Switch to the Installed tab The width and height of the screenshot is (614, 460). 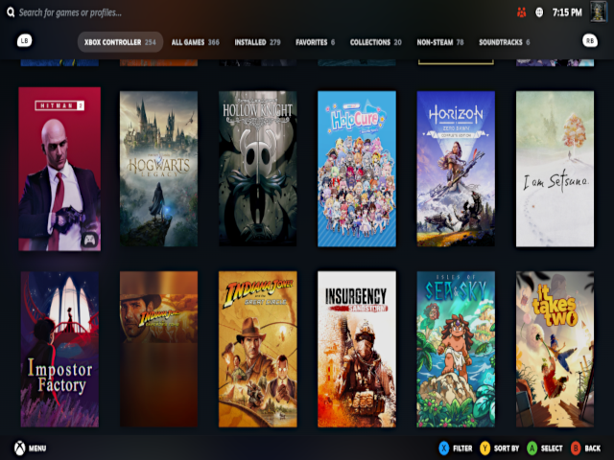(x=258, y=42)
